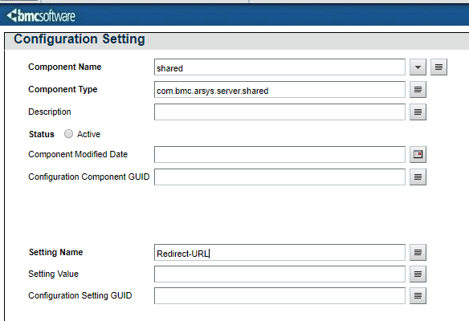Click the Component Type input field
This screenshot has height=321, width=469.
tap(279, 89)
